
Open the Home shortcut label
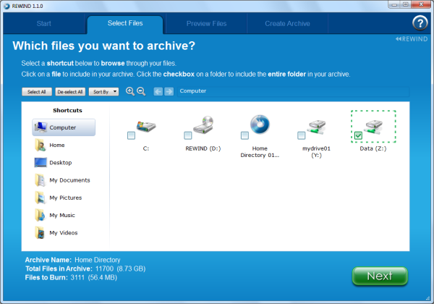point(57,145)
